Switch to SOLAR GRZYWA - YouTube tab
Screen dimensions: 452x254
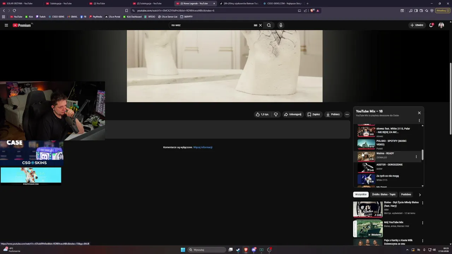coord(21,4)
